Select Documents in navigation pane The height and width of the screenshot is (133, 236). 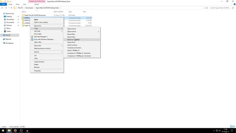pos(10,22)
